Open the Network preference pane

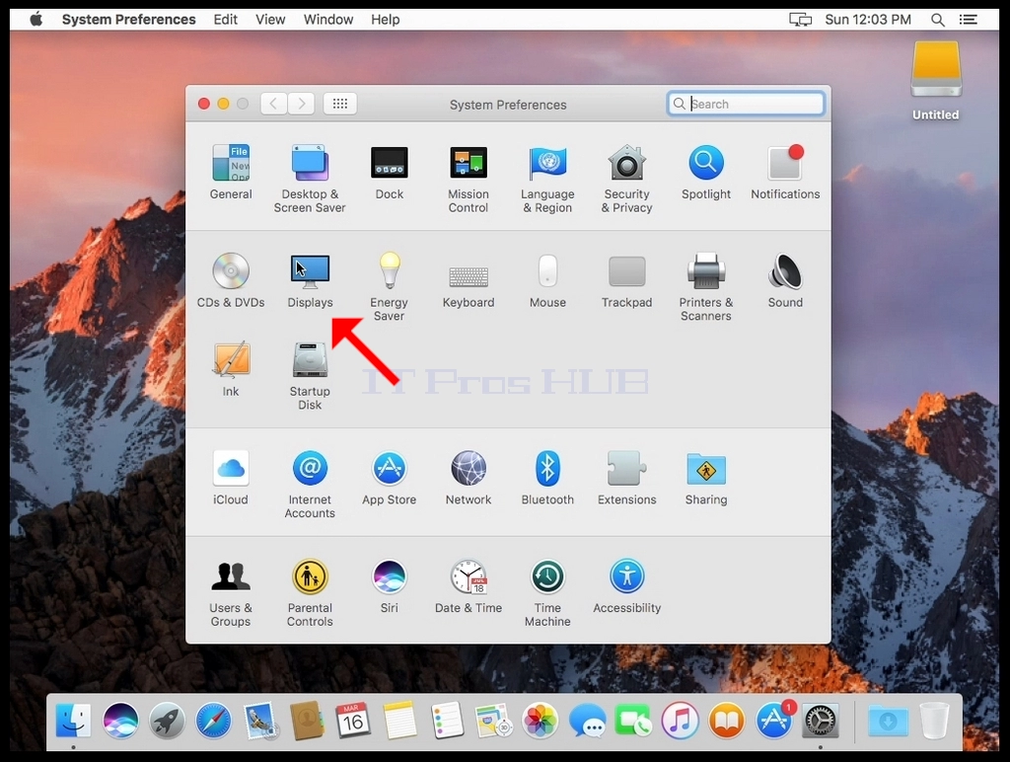pyautogui.click(x=469, y=468)
